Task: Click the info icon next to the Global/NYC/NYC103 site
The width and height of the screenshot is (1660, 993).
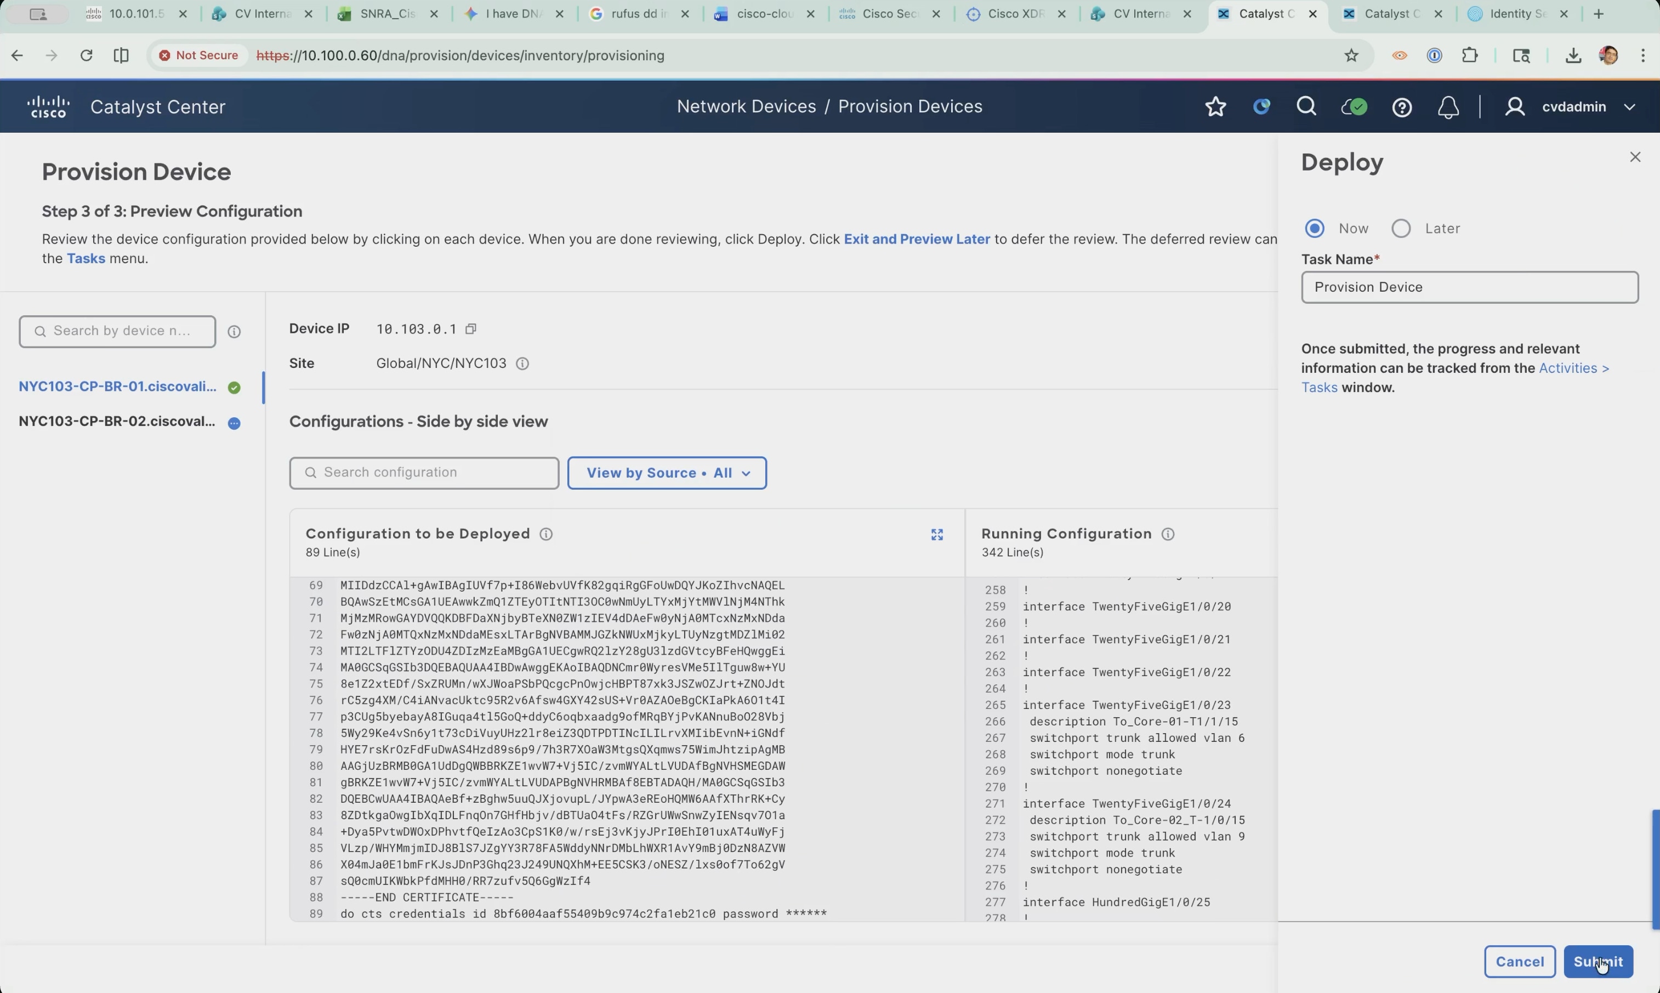Action: (522, 364)
